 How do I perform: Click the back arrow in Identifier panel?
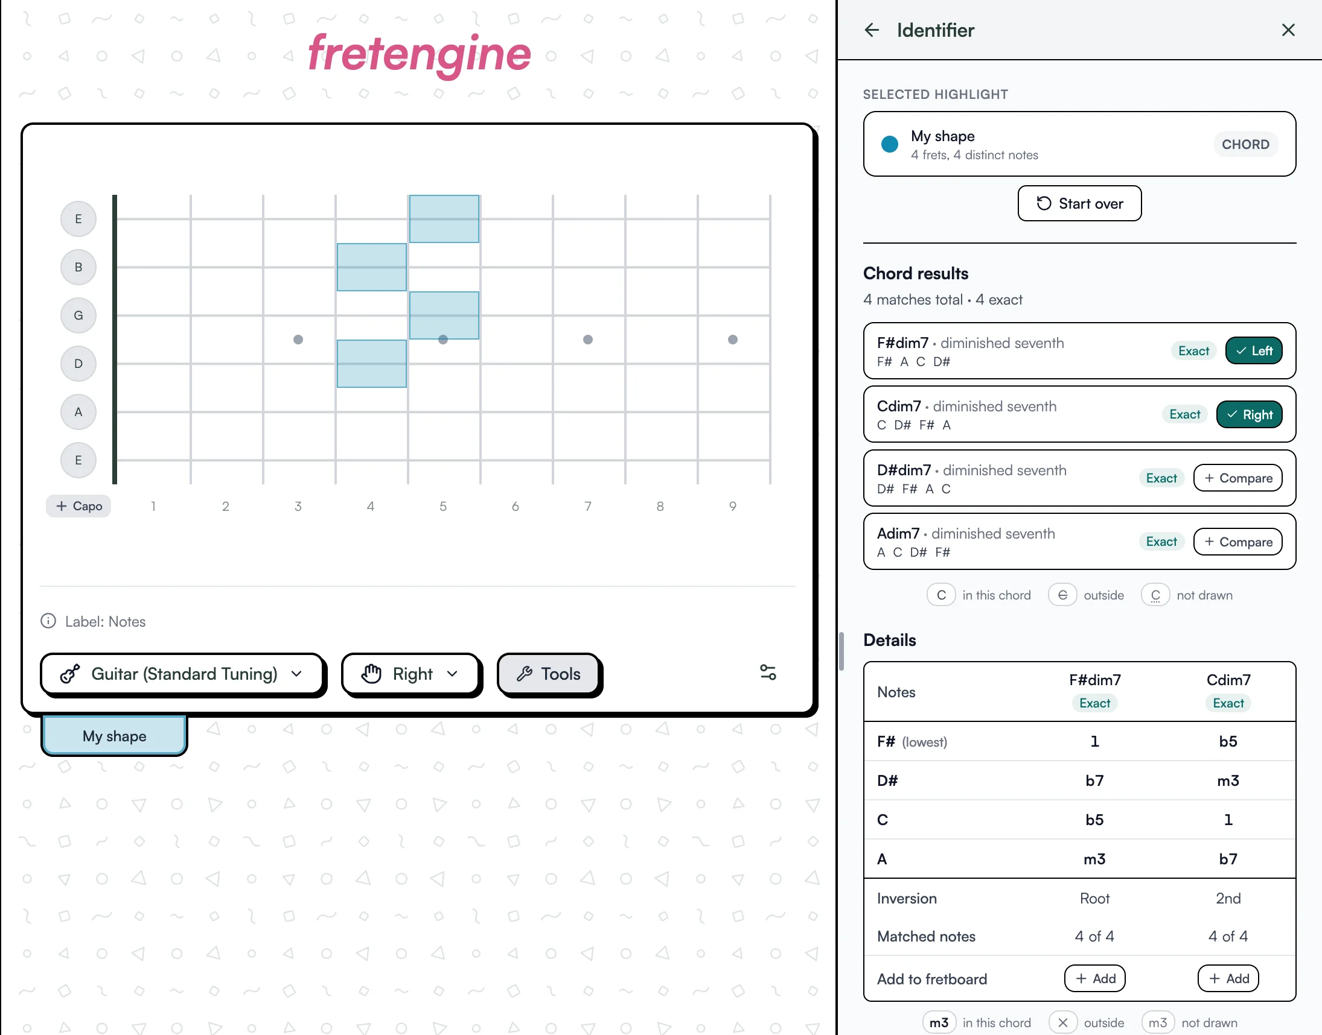pyautogui.click(x=872, y=30)
